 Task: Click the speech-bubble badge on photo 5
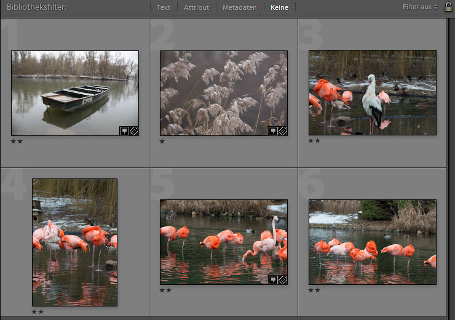pos(273,279)
